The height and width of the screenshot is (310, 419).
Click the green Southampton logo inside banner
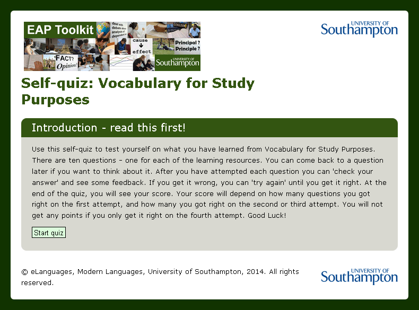178,63
